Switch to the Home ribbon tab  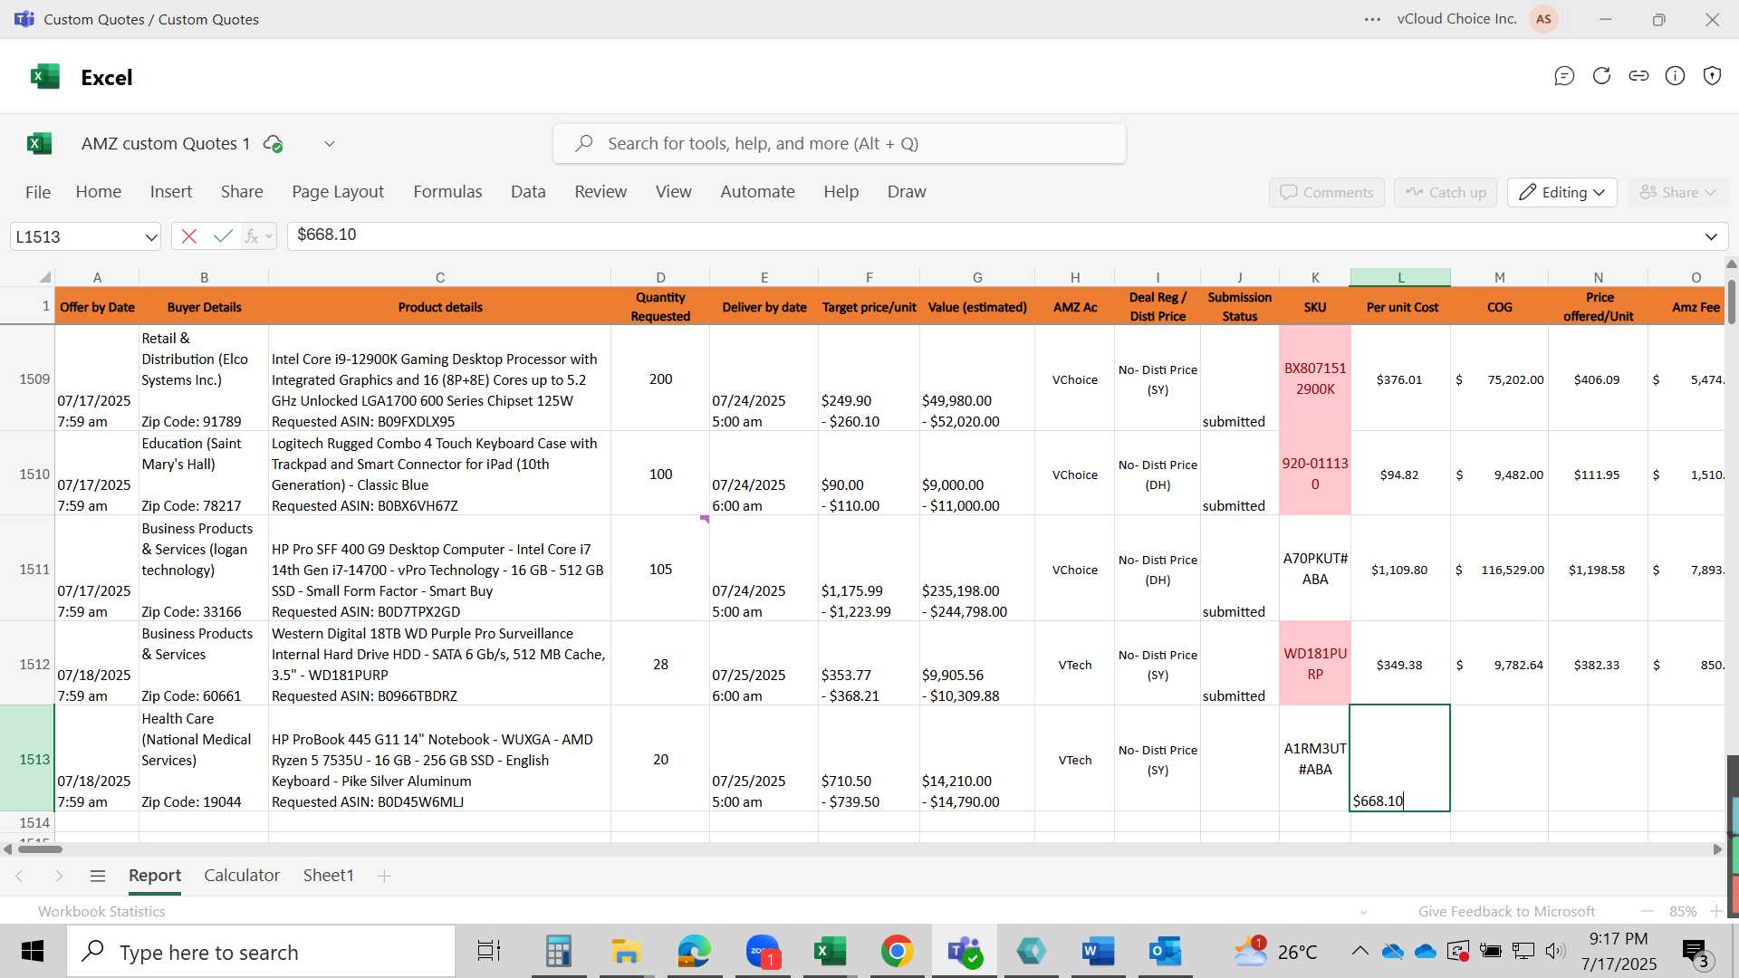[x=99, y=192]
